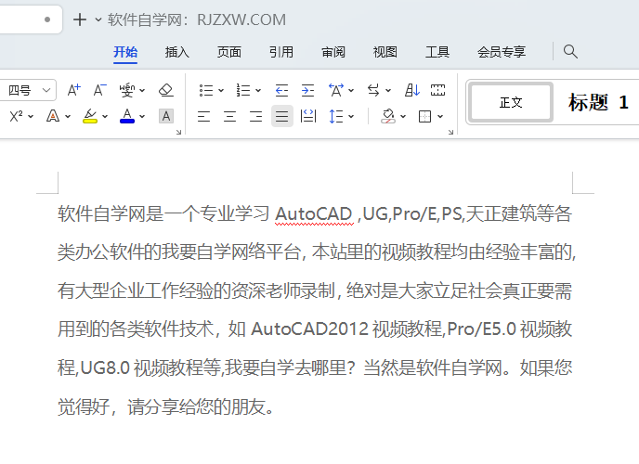
Task: Click the superscript X² icon
Action: (x=16, y=116)
